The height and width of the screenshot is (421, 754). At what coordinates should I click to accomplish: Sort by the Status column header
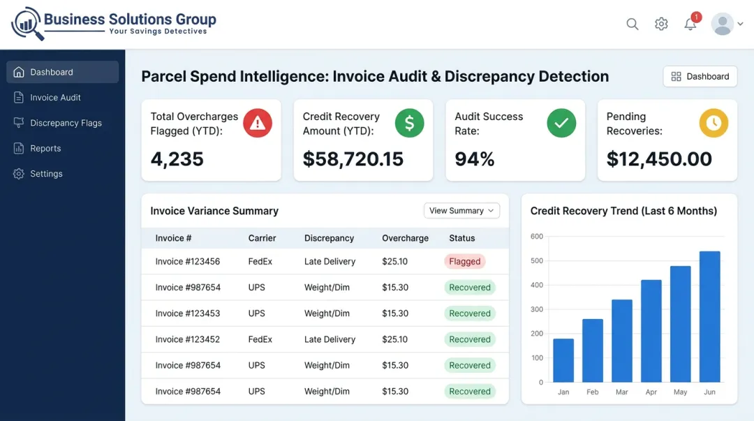pyautogui.click(x=461, y=238)
